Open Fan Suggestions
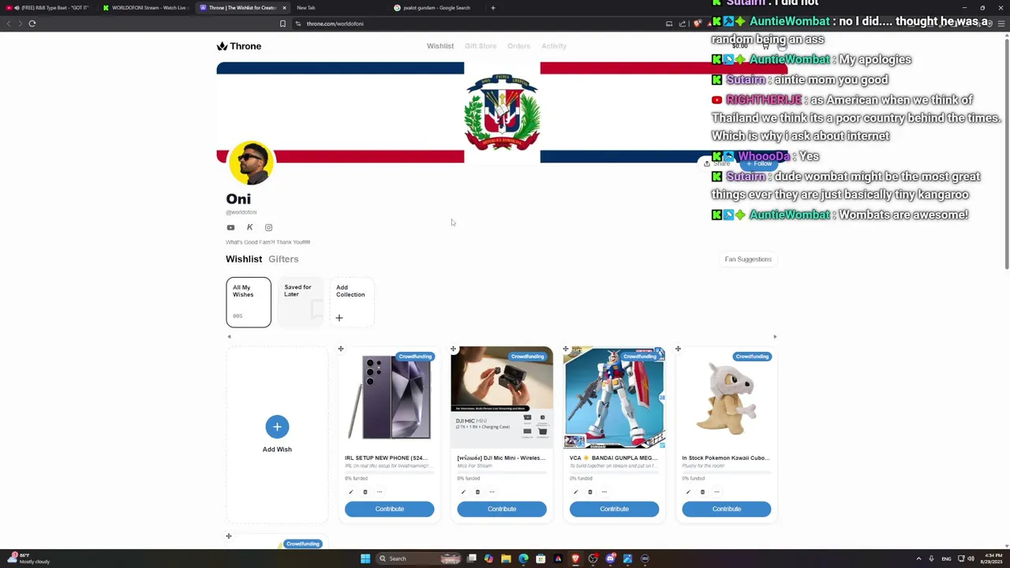This screenshot has width=1010, height=568. click(748, 260)
